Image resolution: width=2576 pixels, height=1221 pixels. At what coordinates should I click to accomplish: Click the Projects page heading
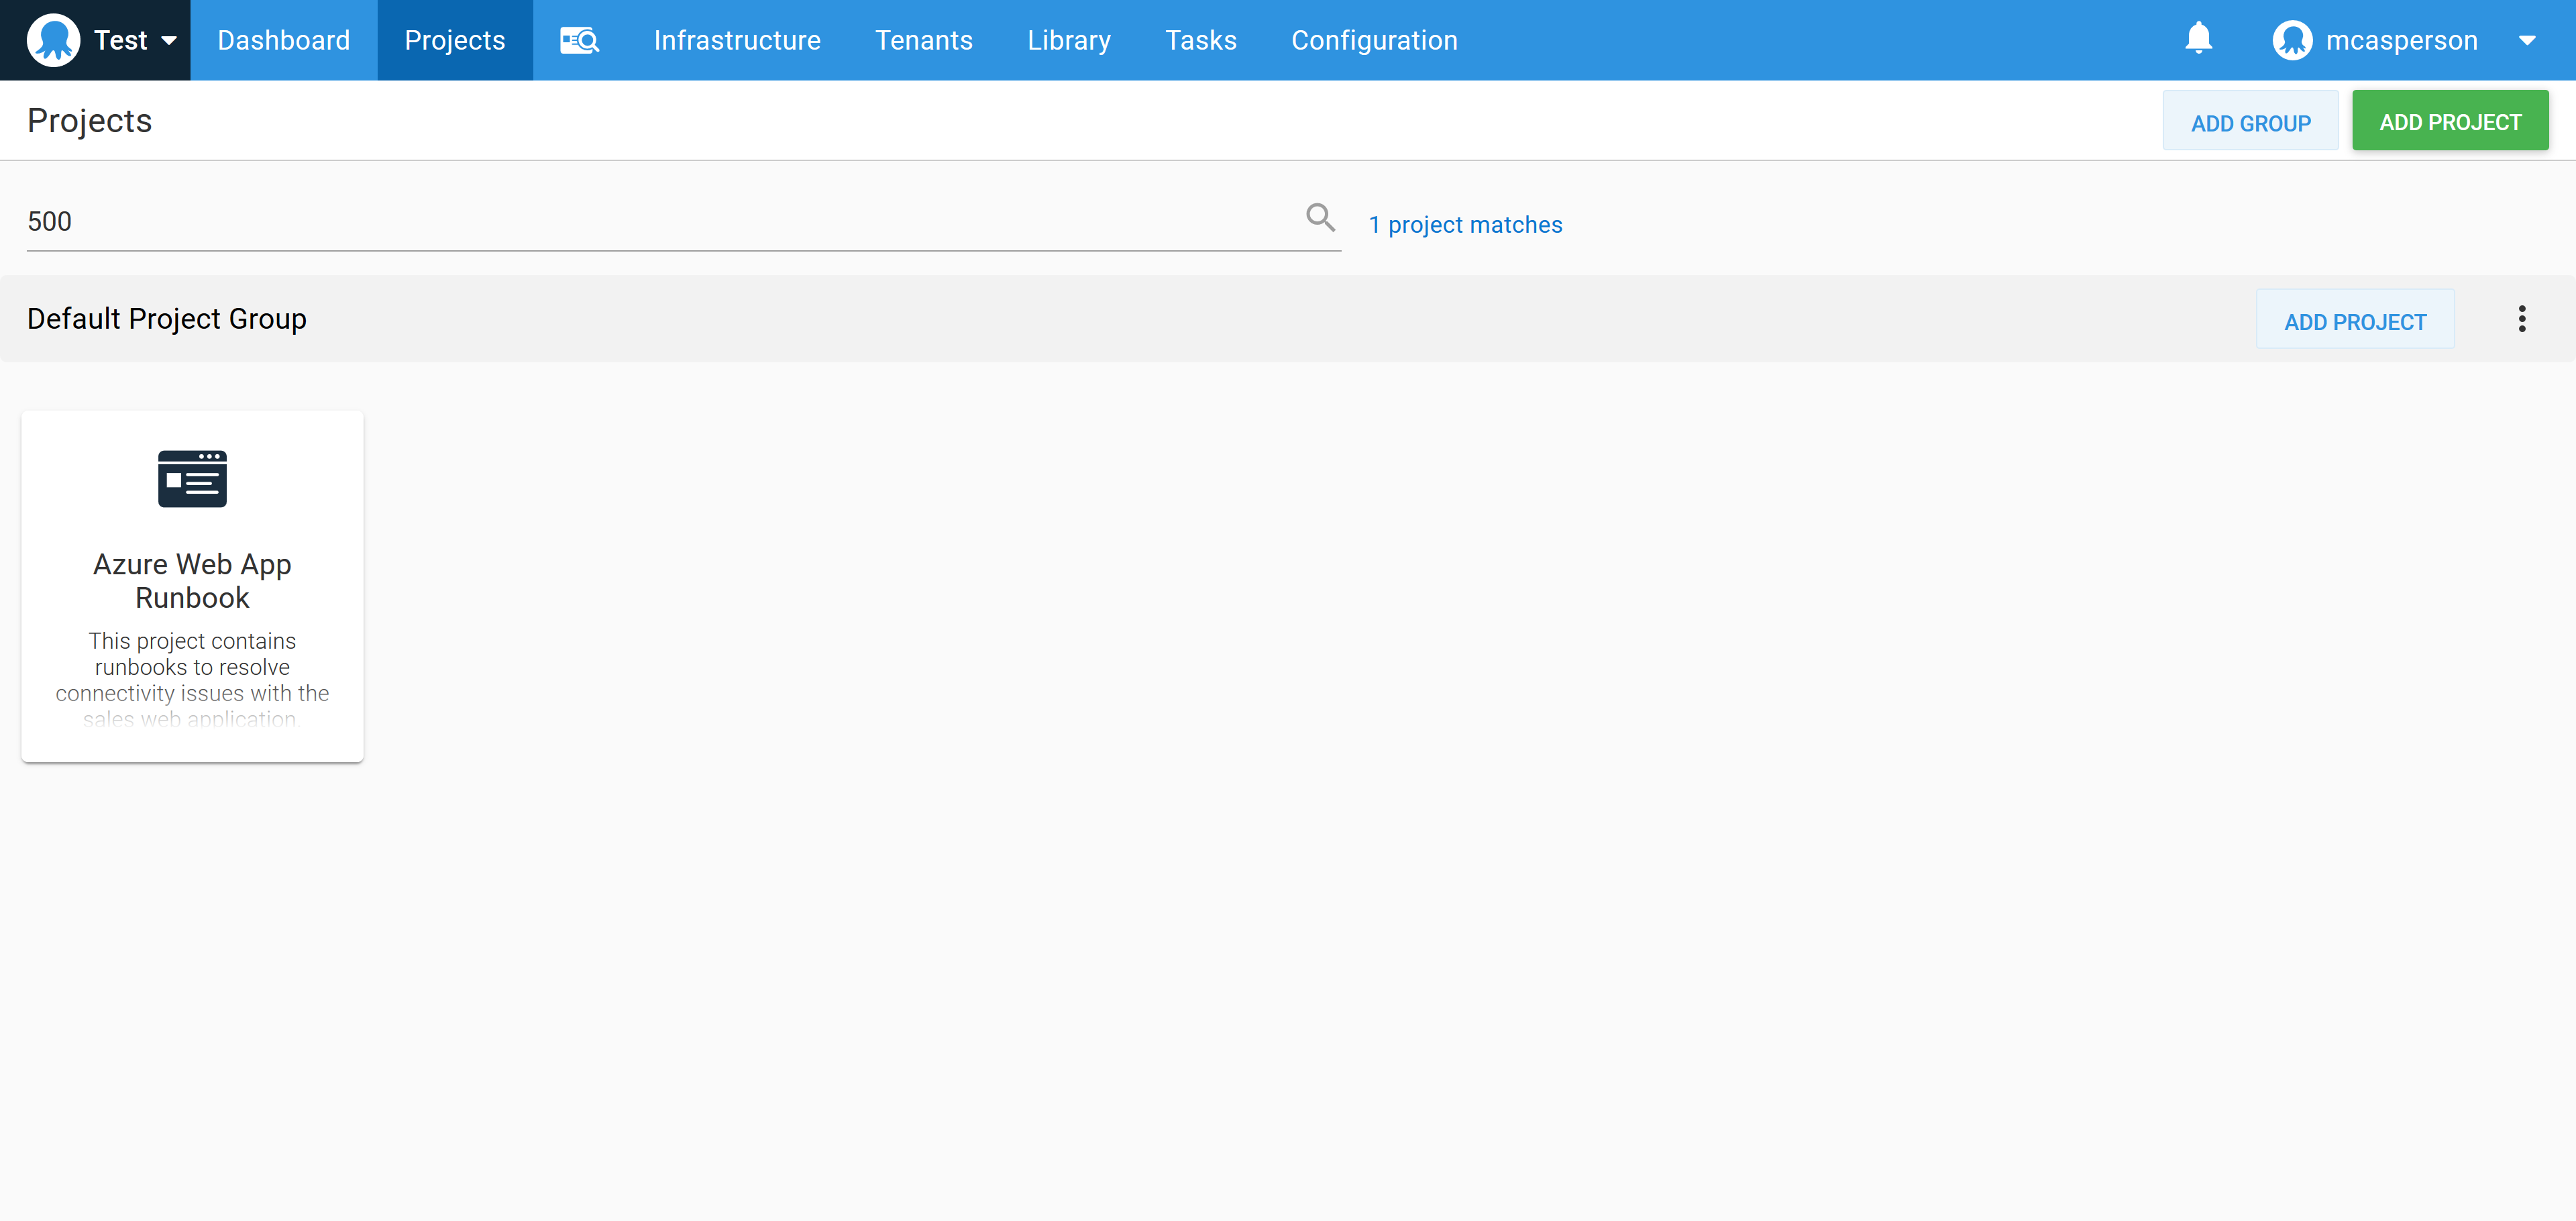(90, 120)
